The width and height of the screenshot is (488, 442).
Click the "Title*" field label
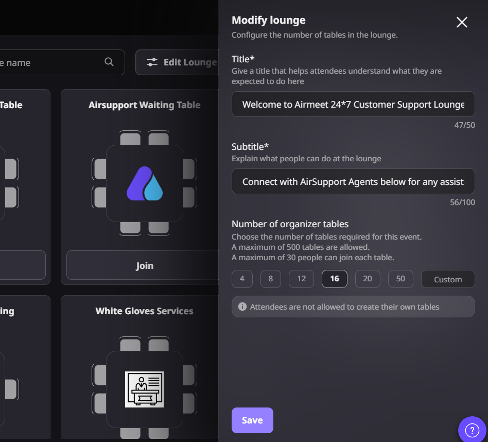(x=243, y=59)
